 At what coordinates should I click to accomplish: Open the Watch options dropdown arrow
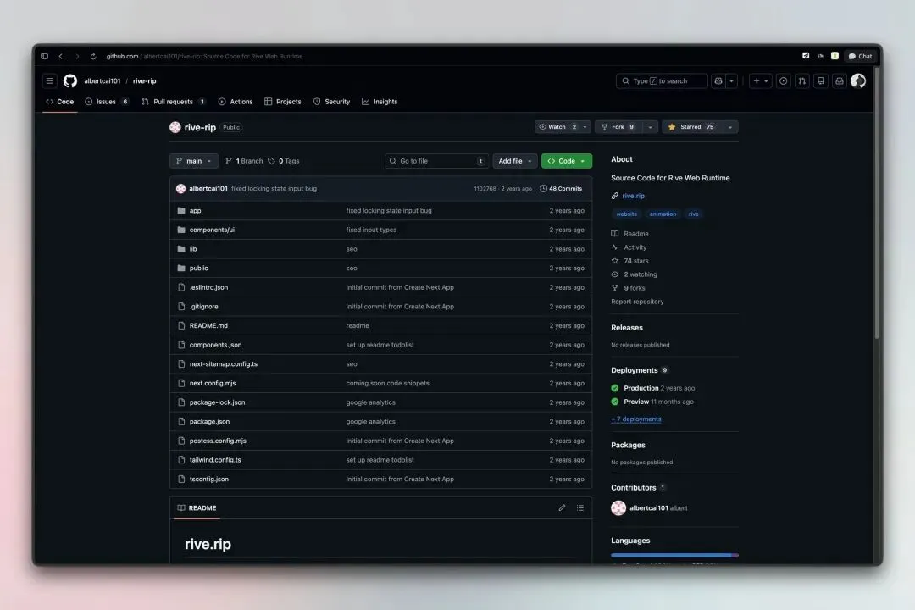pyautogui.click(x=585, y=127)
